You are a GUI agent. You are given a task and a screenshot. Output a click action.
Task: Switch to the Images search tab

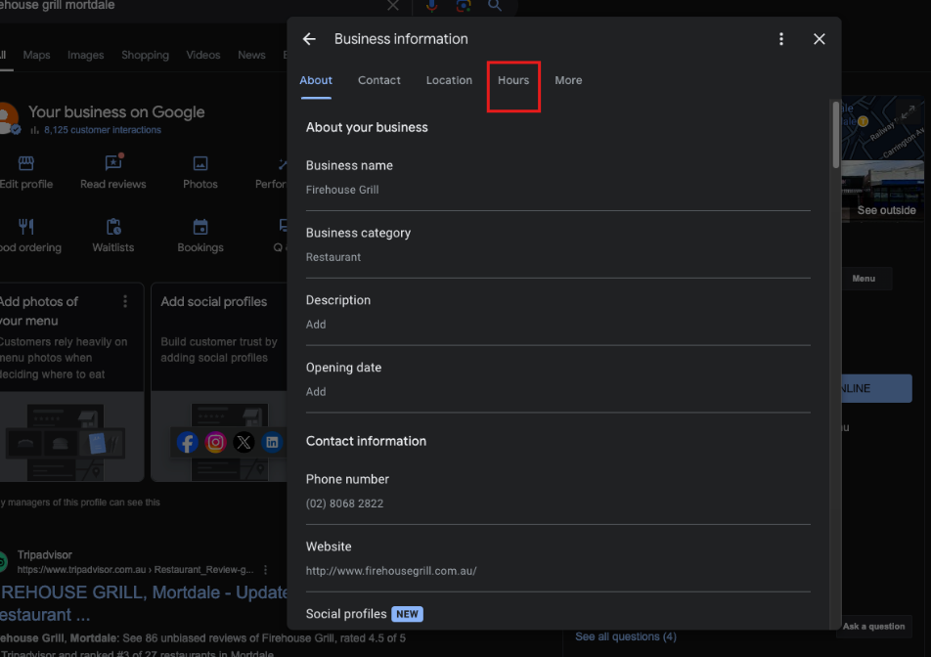pos(85,55)
